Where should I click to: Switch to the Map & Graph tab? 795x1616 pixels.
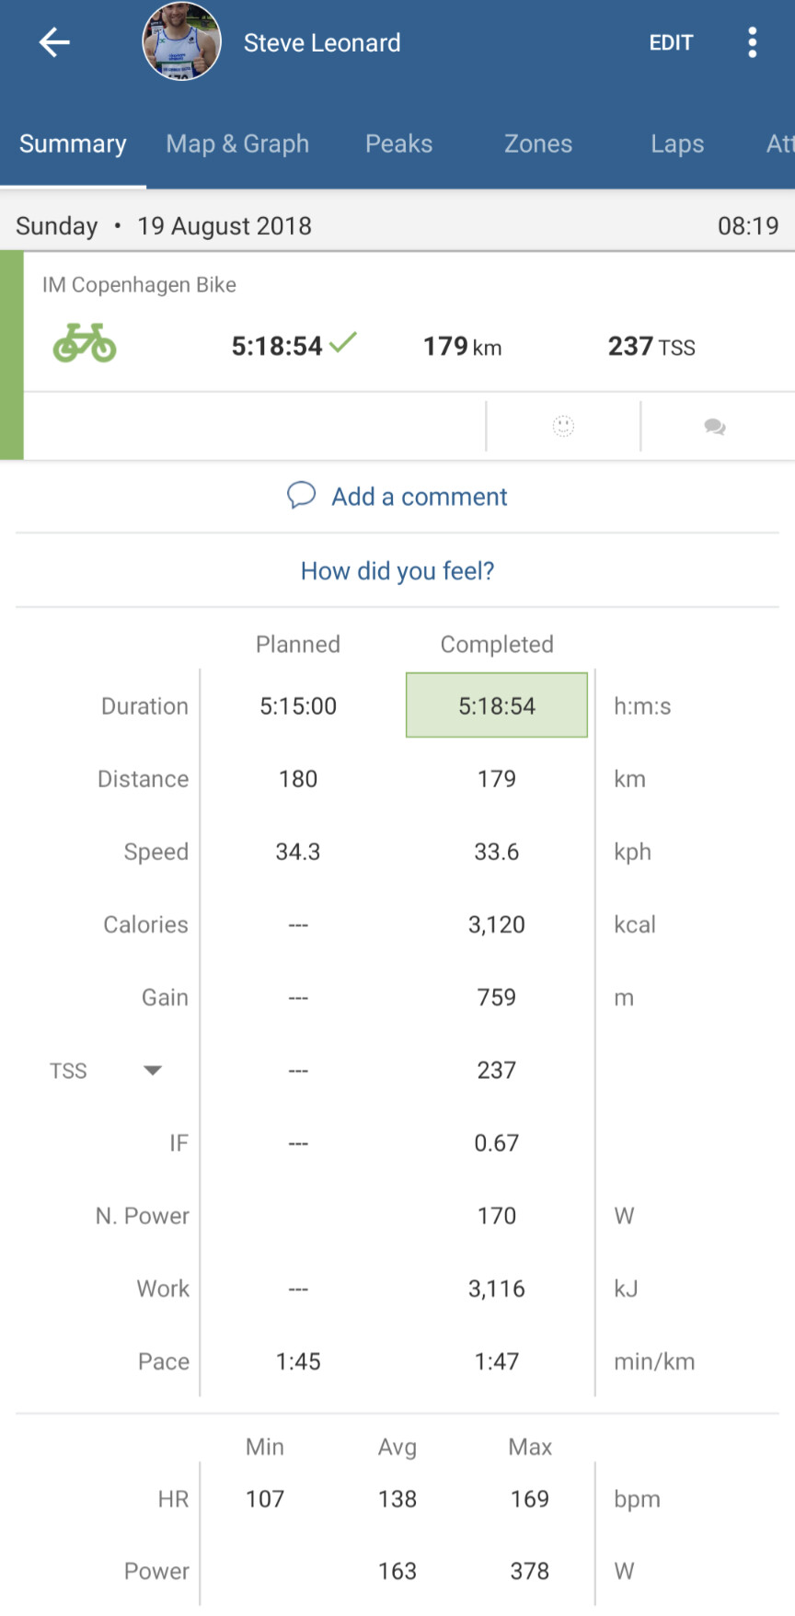(237, 144)
